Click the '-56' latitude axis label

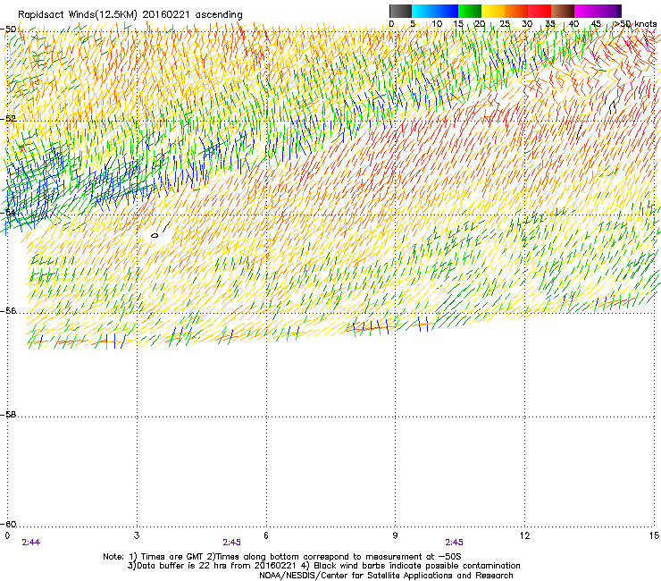point(9,311)
